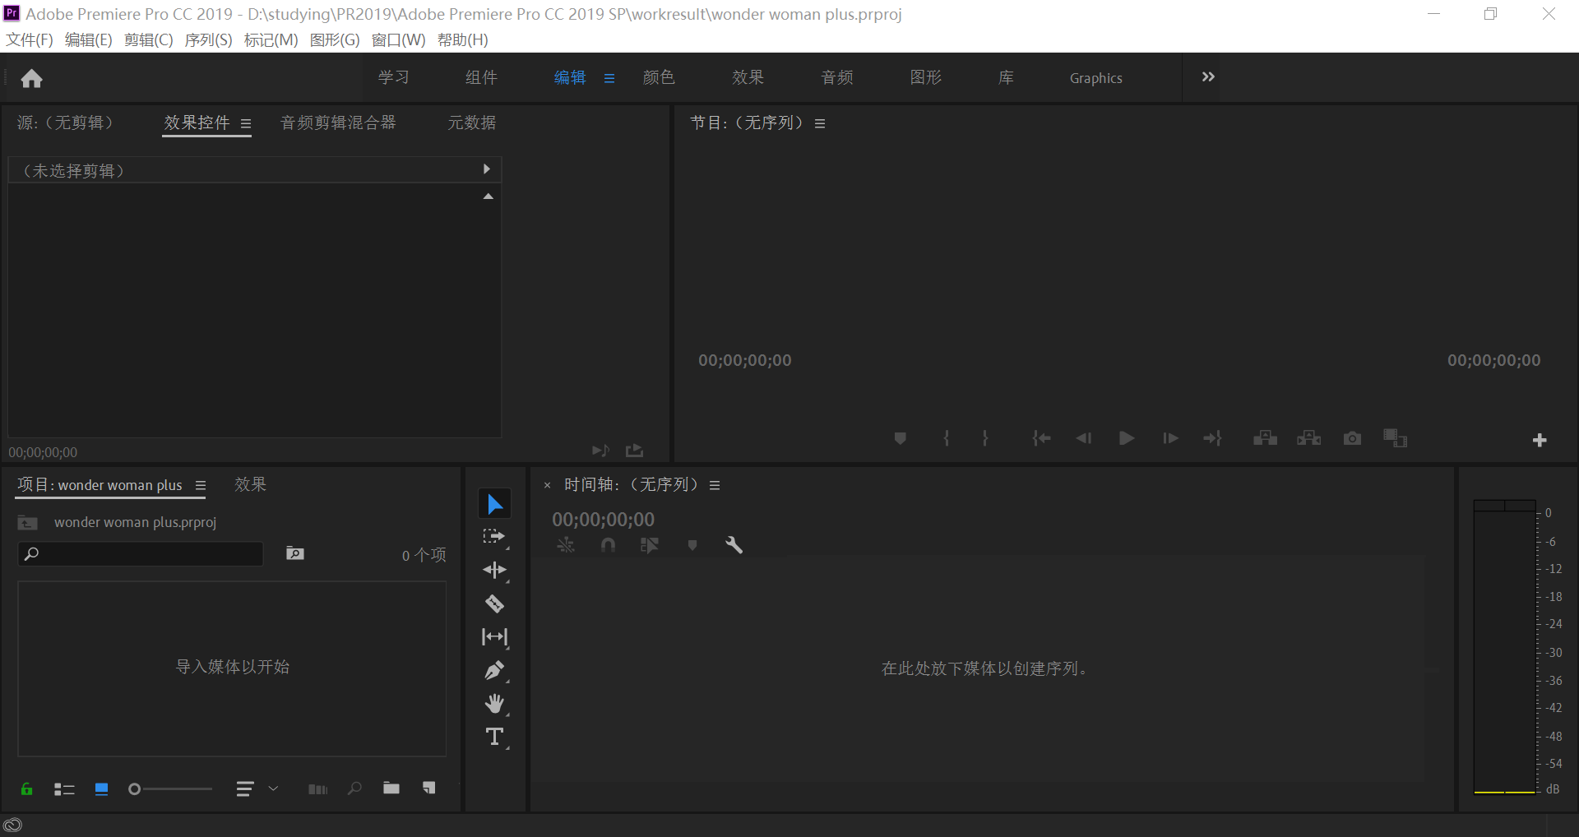
Task: Open comparison view icon
Action: point(1395,437)
